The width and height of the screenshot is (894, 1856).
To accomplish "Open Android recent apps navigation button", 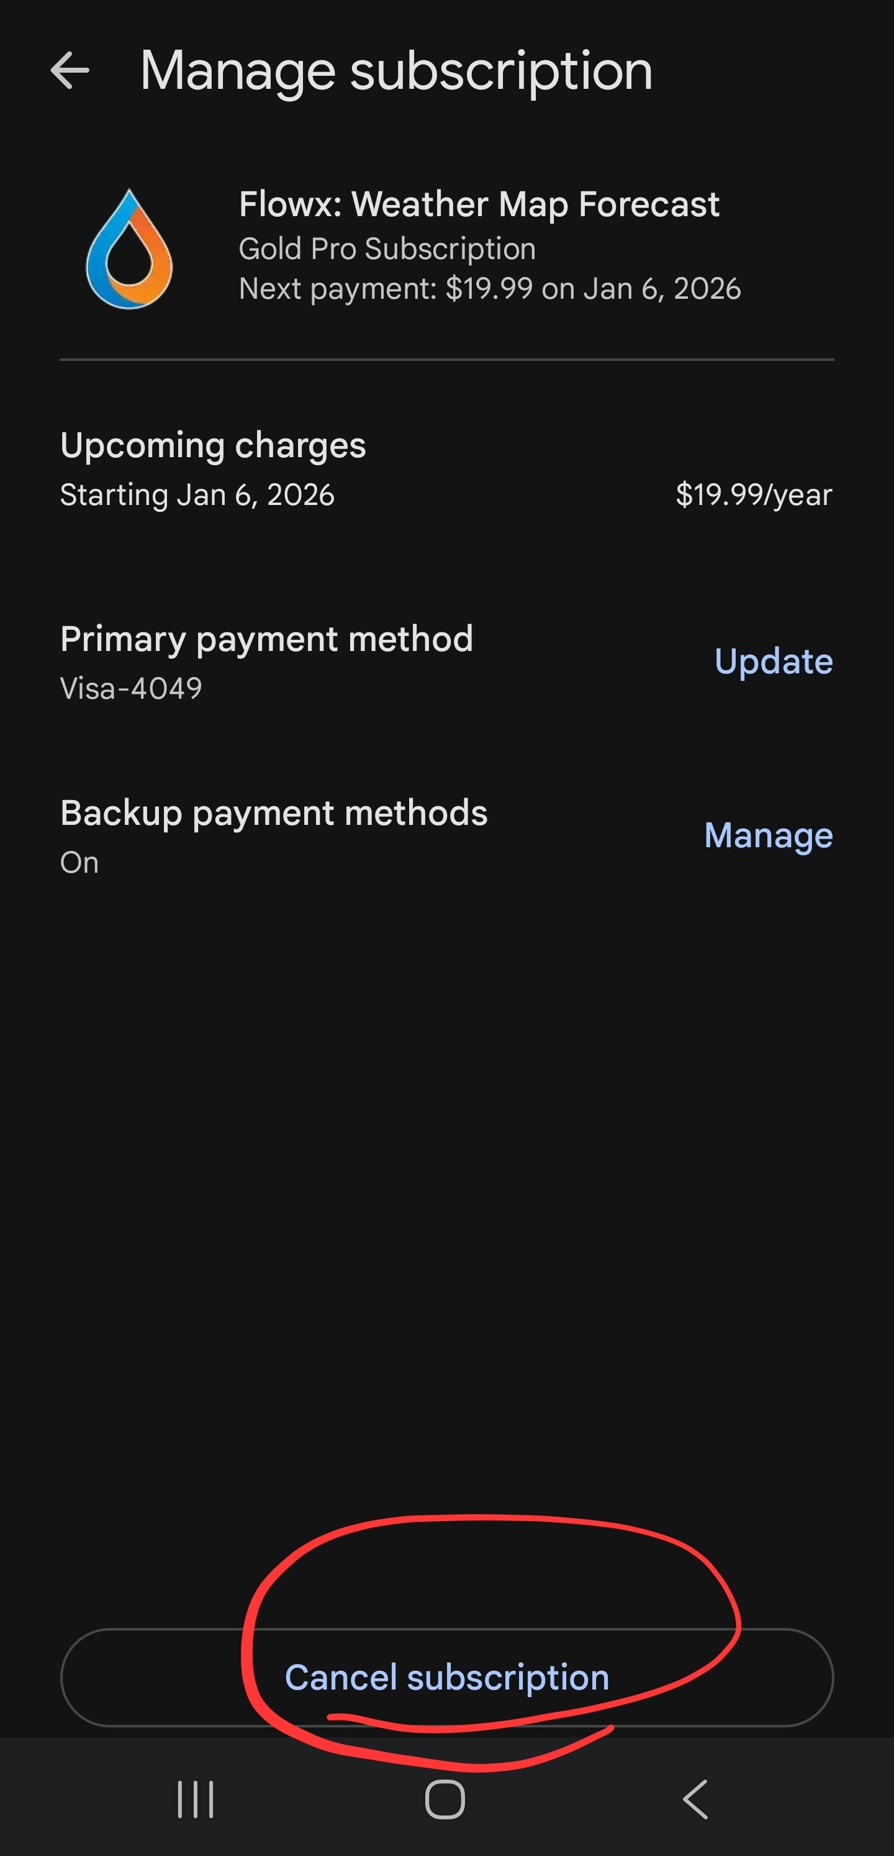I will [195, 1799].
